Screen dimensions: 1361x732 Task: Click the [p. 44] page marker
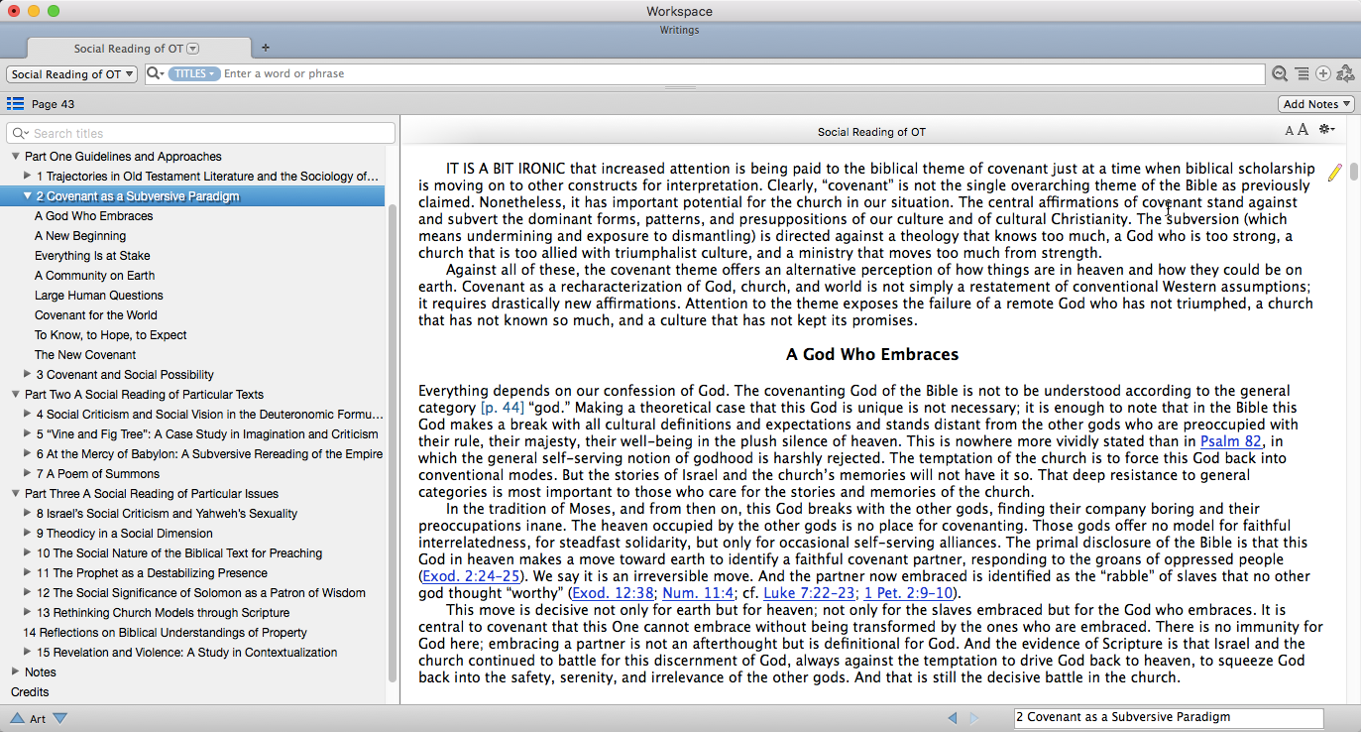coord(505,408)
